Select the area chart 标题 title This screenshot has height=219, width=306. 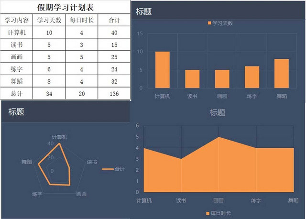217,112
